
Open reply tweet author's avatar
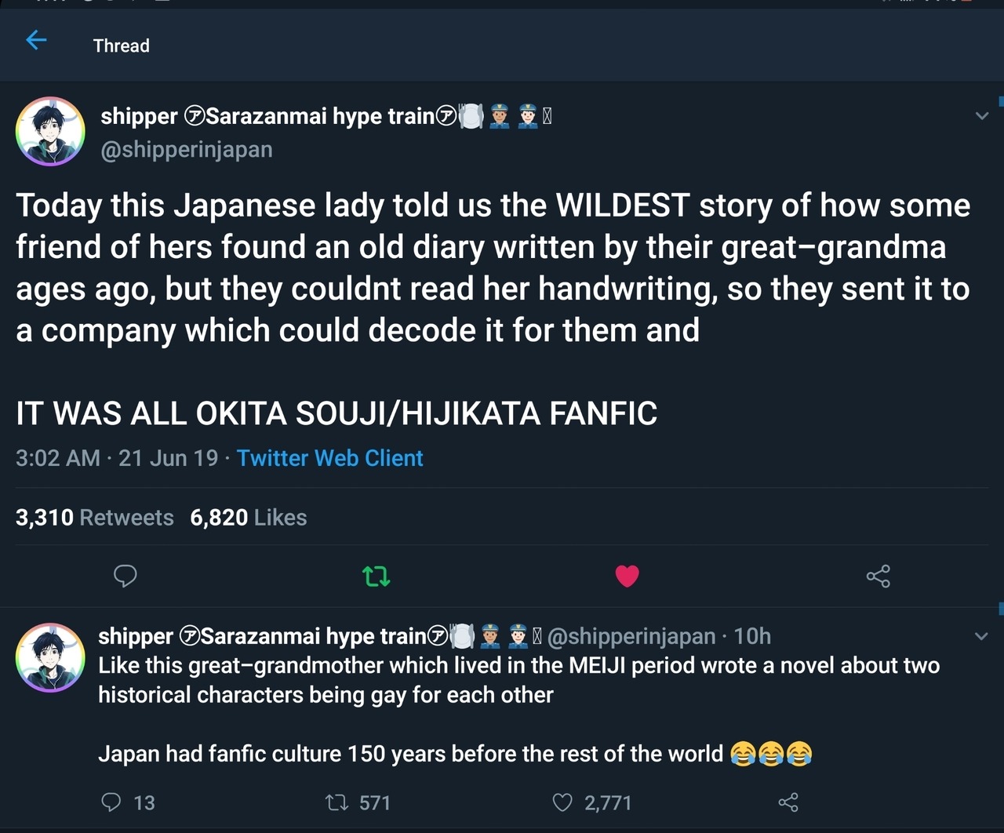pos(50,658)
